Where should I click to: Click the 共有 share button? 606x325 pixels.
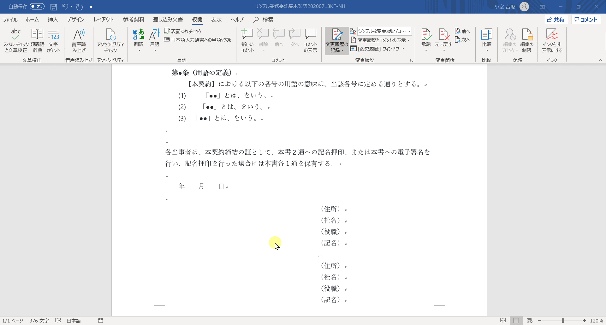pos(556,20)
